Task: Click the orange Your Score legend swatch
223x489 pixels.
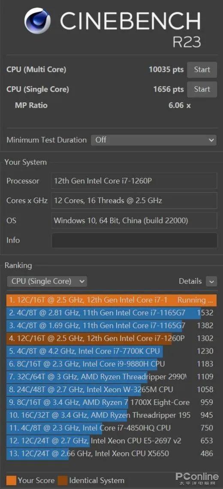Action: (11, 480)
